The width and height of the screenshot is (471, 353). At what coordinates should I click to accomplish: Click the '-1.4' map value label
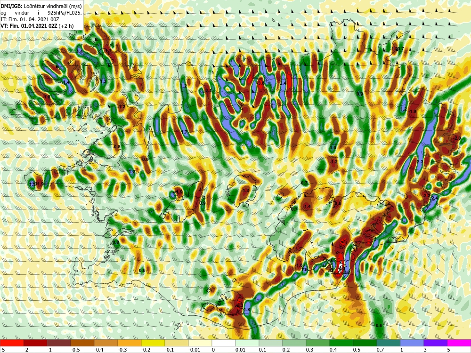pyautogui.click(x=307, y=207)
